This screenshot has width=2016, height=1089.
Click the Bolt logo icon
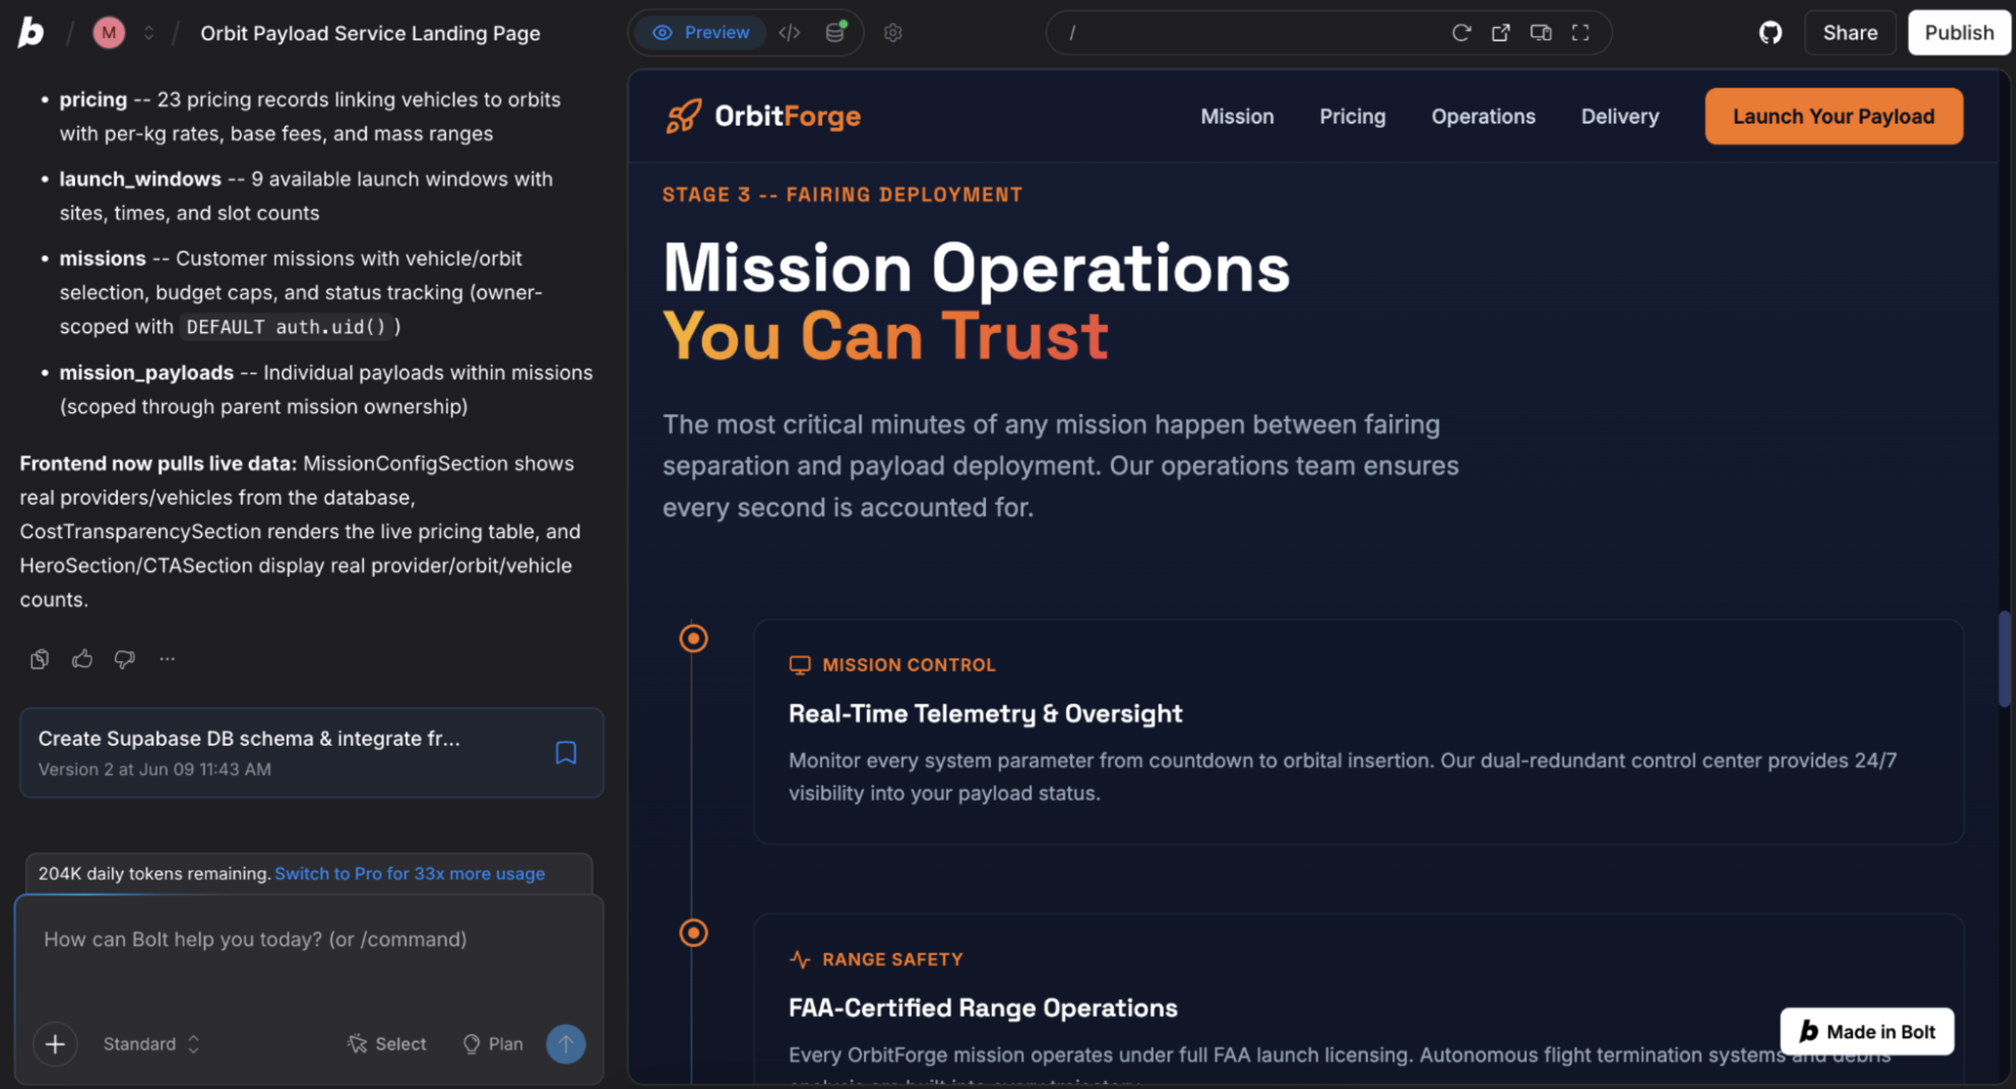point(31,32)
